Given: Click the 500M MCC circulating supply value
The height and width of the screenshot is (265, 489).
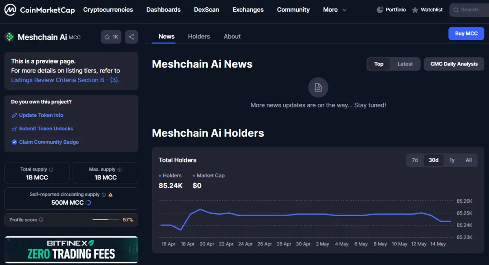Looking at the screenshot, I should coord(67,203).
